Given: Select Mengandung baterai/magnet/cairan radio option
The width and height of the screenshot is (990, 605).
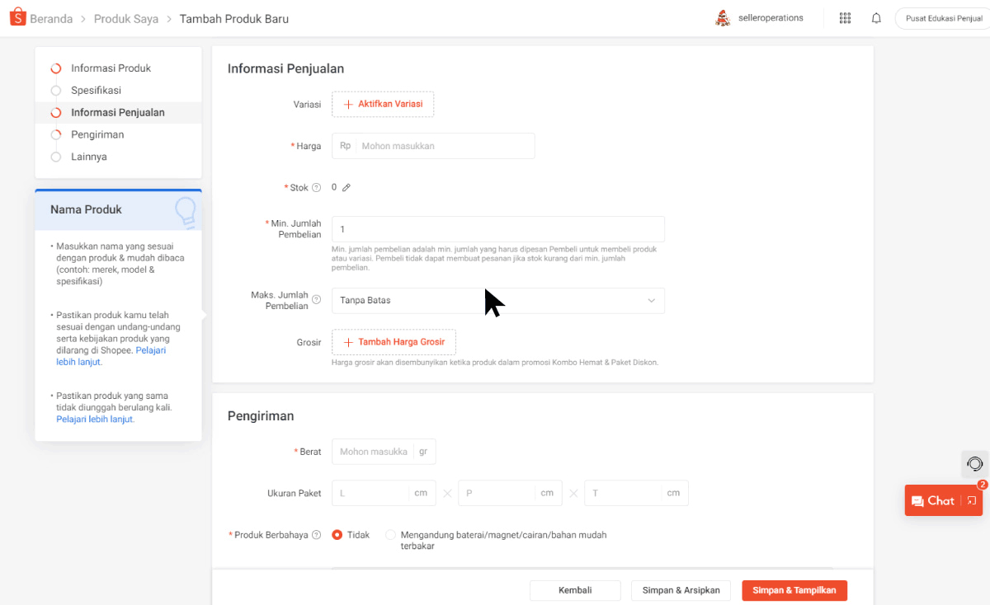Looking at the screenshot, I should [391, 535].
